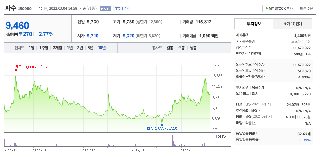Expand the 기업개요 dropdown
Screen dimensions: 320x157
click(x=121, y=8)
